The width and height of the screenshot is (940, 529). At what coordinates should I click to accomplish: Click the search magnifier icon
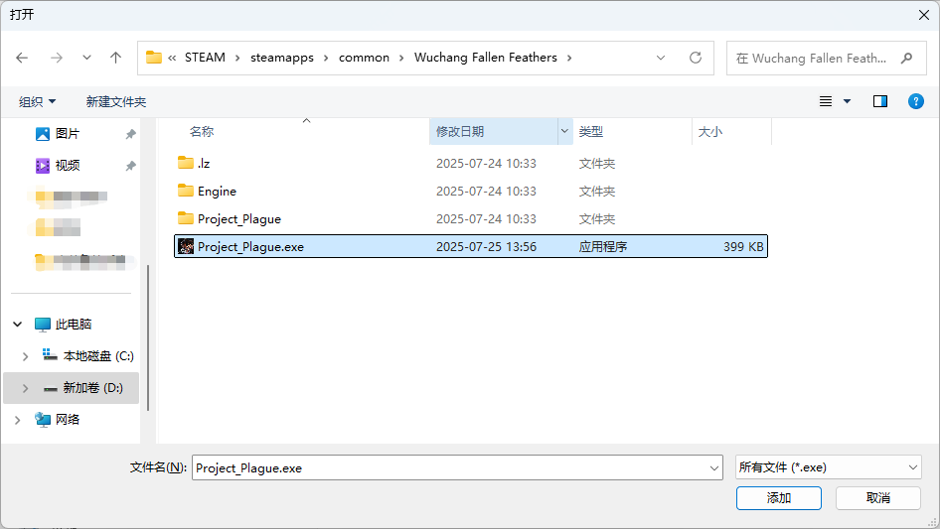point(906,59)
